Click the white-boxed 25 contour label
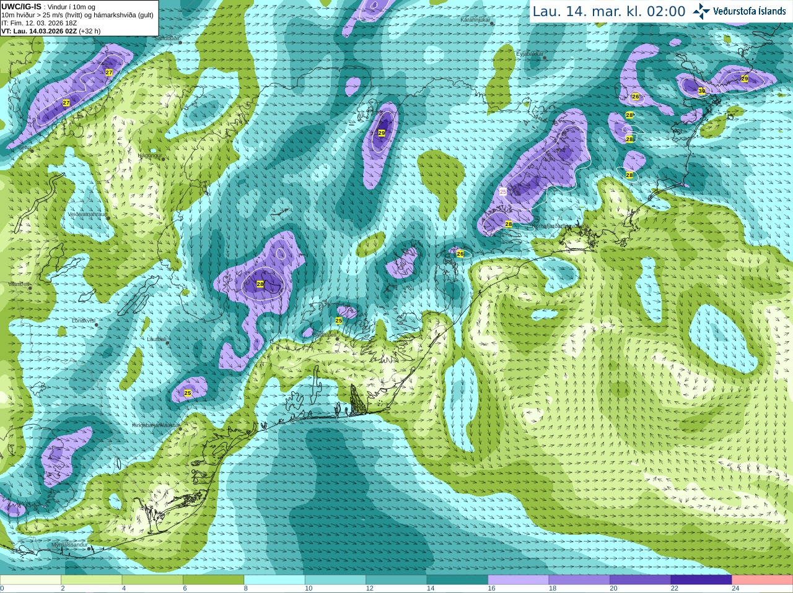Viewport: 793px width, 593px height. click(x=503, y=192)
